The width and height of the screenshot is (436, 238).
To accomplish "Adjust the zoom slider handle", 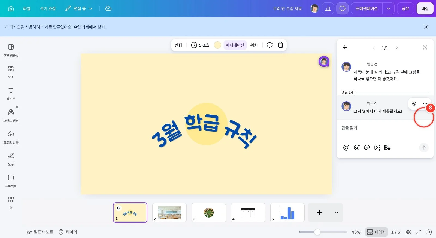I will [317, 232].
